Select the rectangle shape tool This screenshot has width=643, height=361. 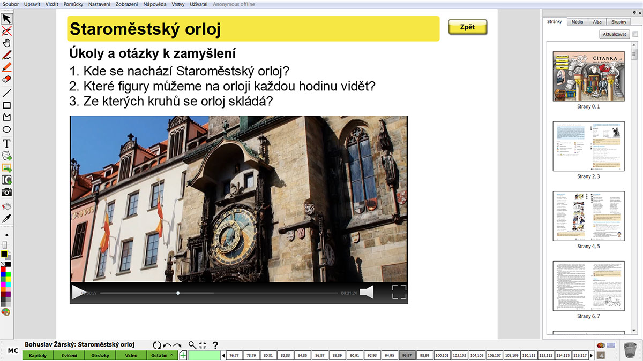click(x=6, y=105)
